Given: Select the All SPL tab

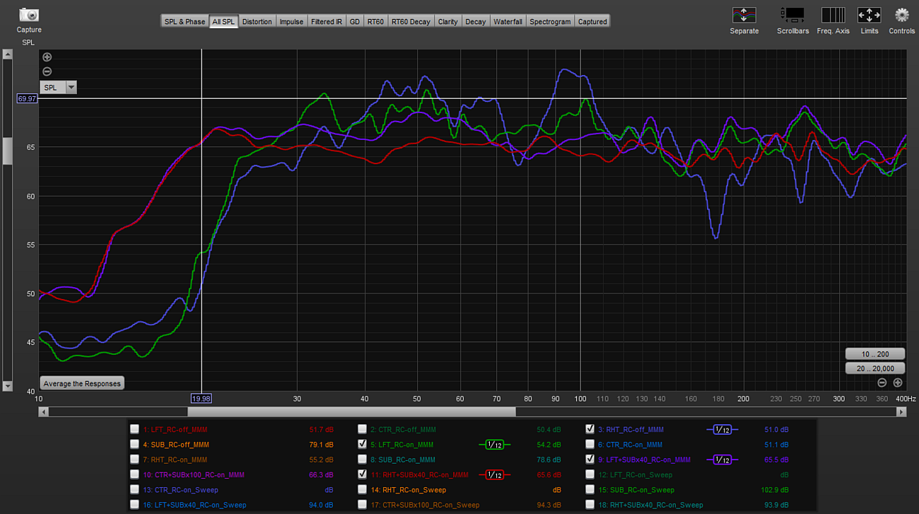Looking at the screenshot, I should point(223,21).
